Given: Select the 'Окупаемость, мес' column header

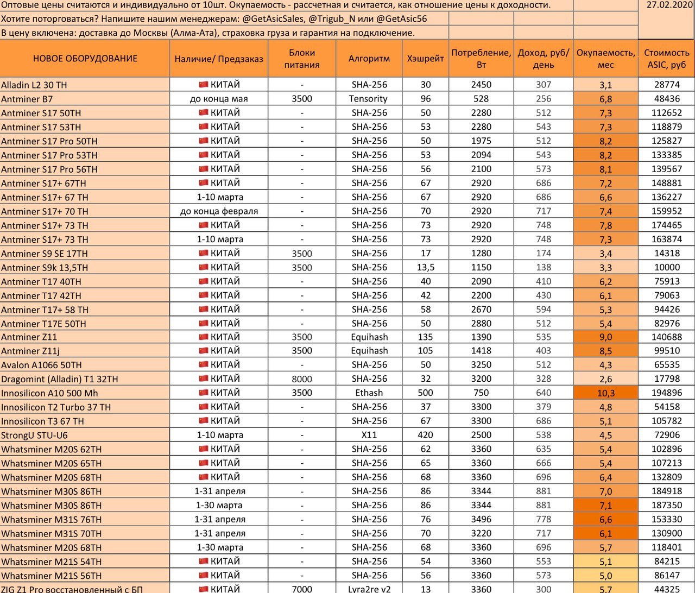Looking at the screenshot, I should click(606, 59).
